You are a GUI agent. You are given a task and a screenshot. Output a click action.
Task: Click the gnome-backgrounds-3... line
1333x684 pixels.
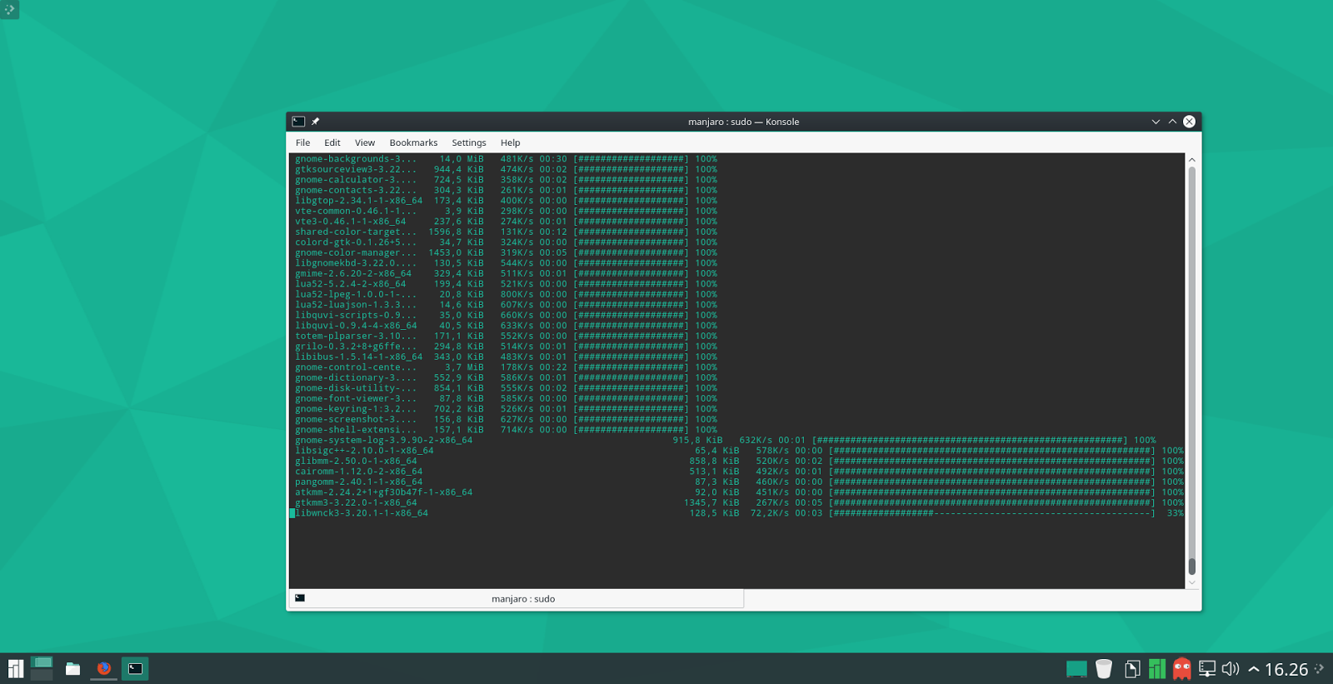506,158
